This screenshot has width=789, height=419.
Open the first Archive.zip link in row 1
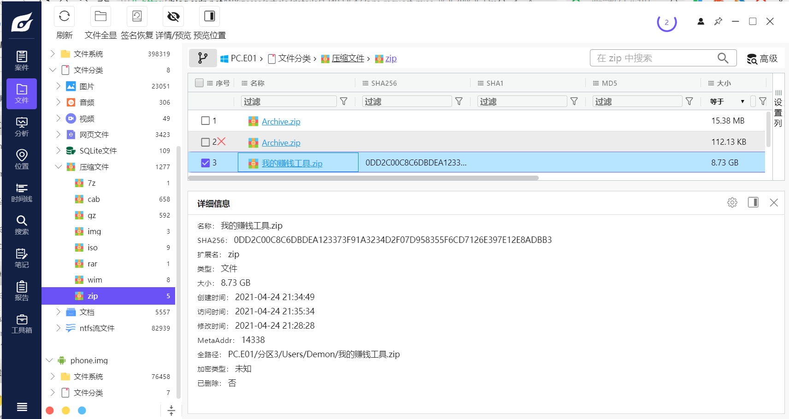tap(281, 122)
